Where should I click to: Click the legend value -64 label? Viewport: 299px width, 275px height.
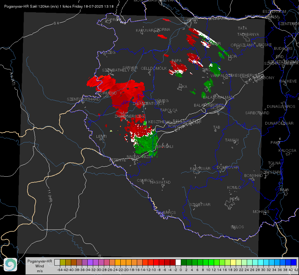pos(60,270)
